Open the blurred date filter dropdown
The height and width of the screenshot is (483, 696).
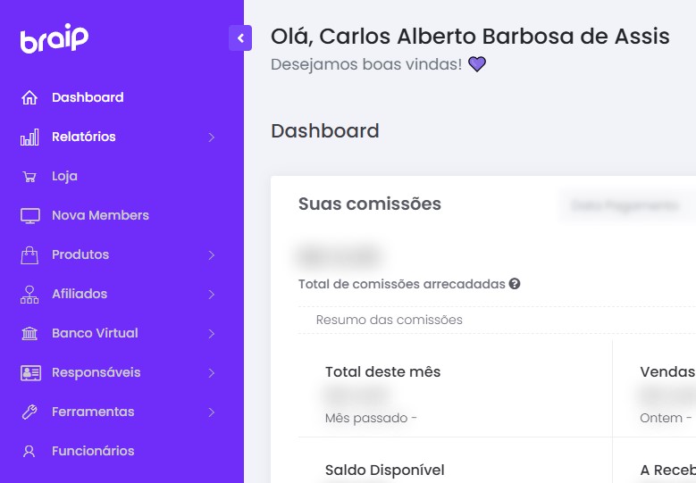tap(625, 206)
